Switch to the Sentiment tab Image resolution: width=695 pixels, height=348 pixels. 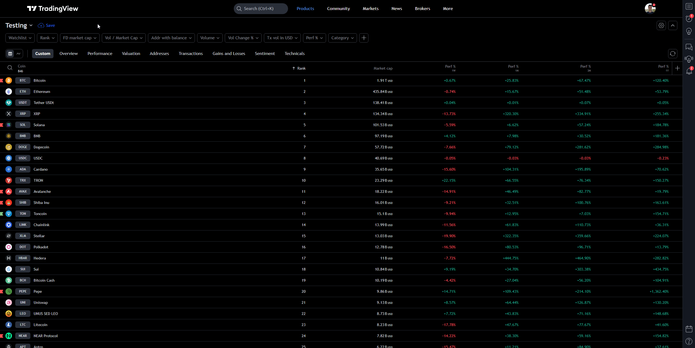tap(265, 54)
